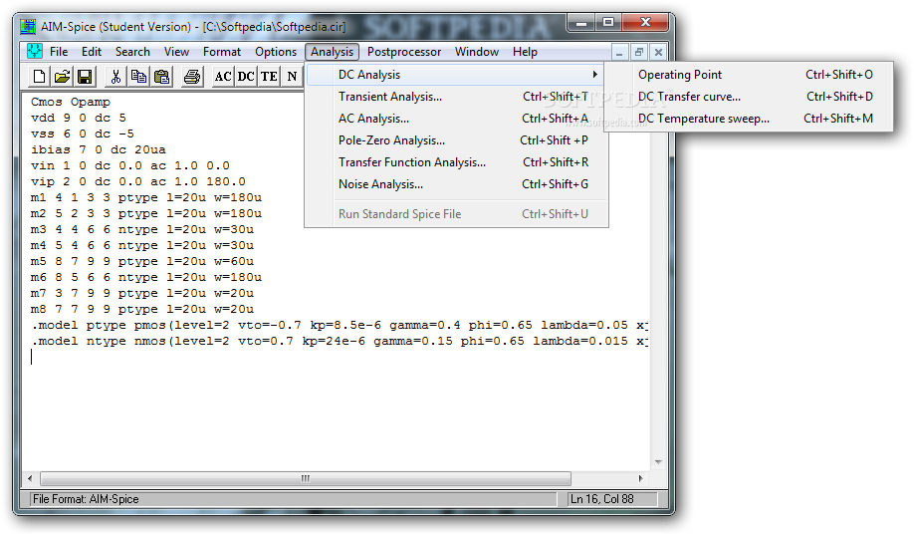The width and height of the screenshot is (914, 536).
Task: Click the m5 ptype w=60u line
Action: coord(142,261)
